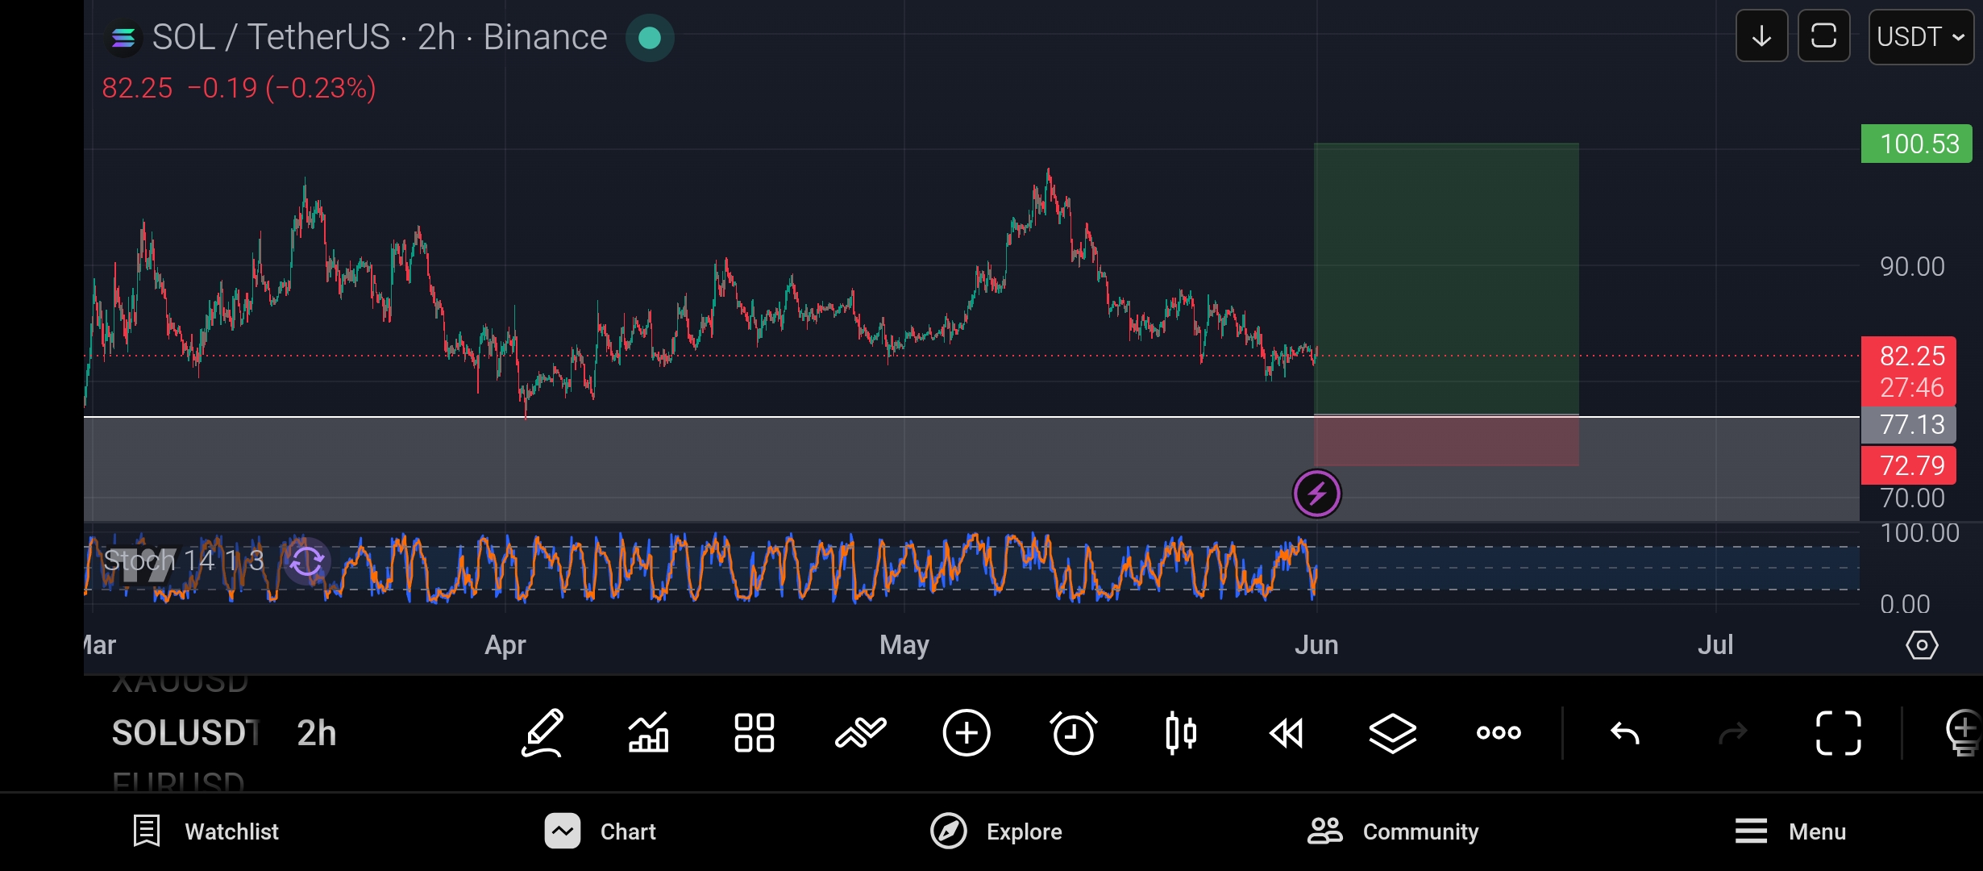
Task: Select the red loss zone of long position
Action: 1446,440
